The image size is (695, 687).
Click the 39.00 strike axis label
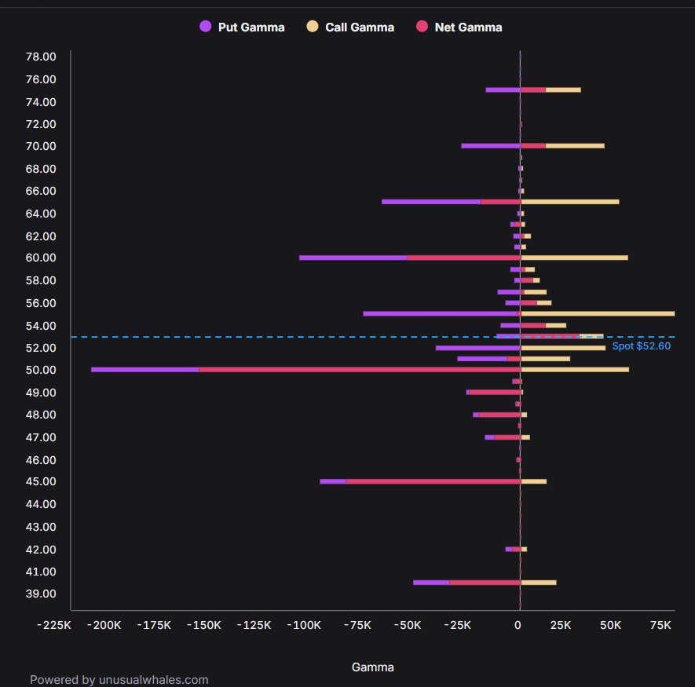[x=41, y=594]
